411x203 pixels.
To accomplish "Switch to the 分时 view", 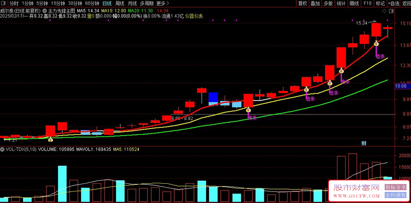I will click(x=14, y=3).
